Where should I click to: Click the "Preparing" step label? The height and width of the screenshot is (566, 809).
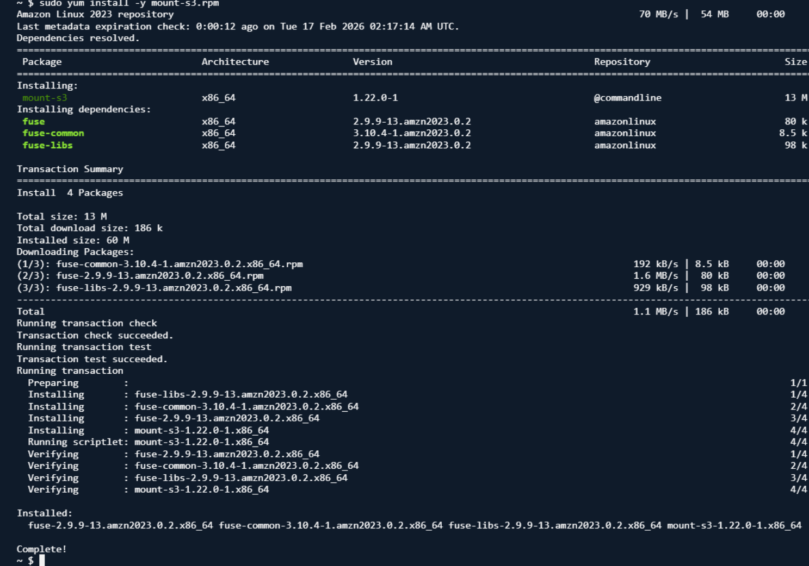coord(53,383)
